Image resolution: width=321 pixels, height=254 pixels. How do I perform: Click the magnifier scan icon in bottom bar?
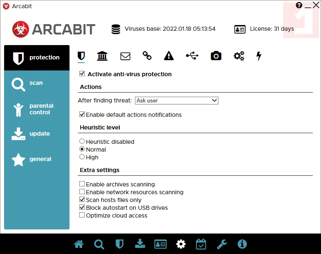coord(99,244)
